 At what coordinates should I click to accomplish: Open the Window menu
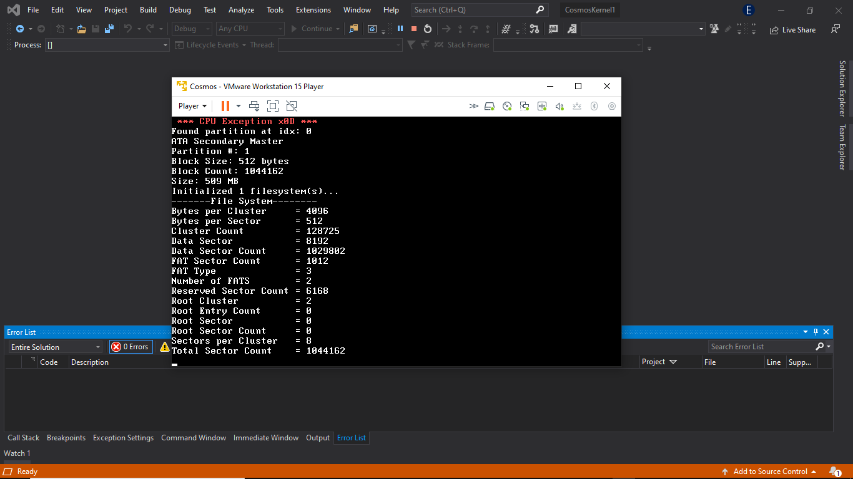coord(357,10)
